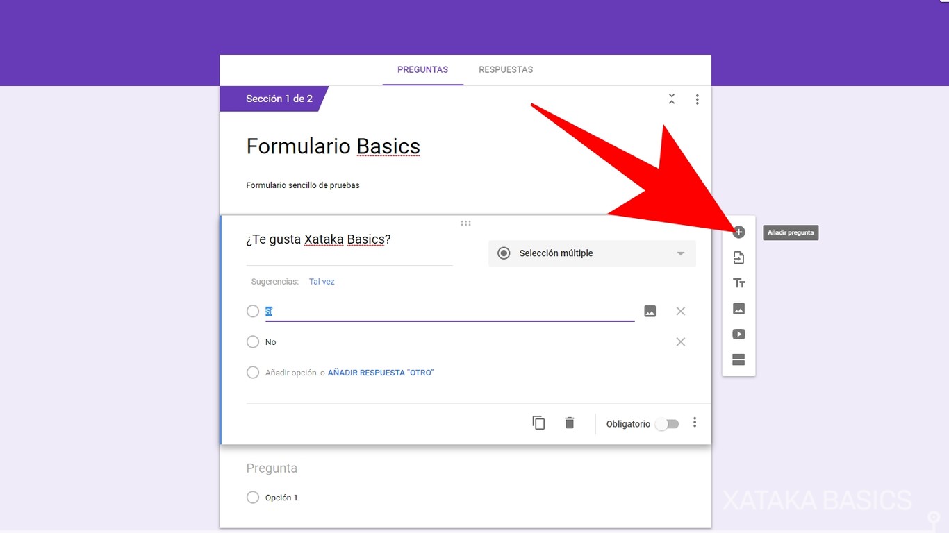The height and width of the screenshot is (533, 949).
Task: Click the 'Obligatorio' label
Action: [628, 424]
